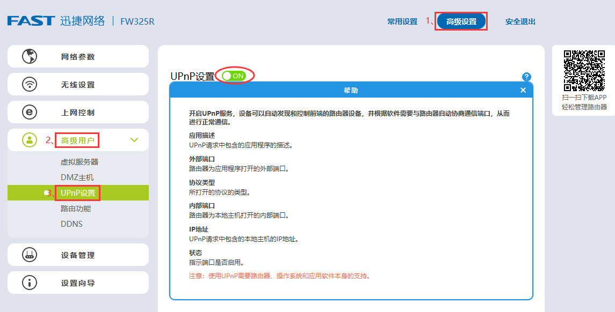This screenshot has height=312, width=615.
Task: Select the user icon beside 高级用户
Action: pos(28,140)
